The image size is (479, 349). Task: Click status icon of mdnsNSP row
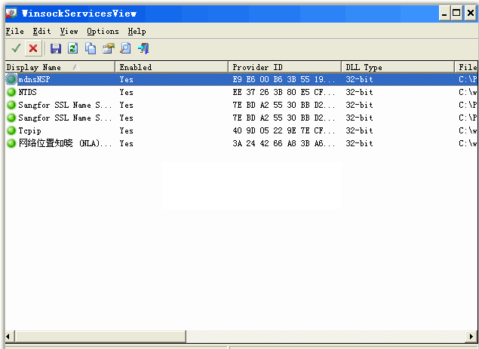[11, 79]
